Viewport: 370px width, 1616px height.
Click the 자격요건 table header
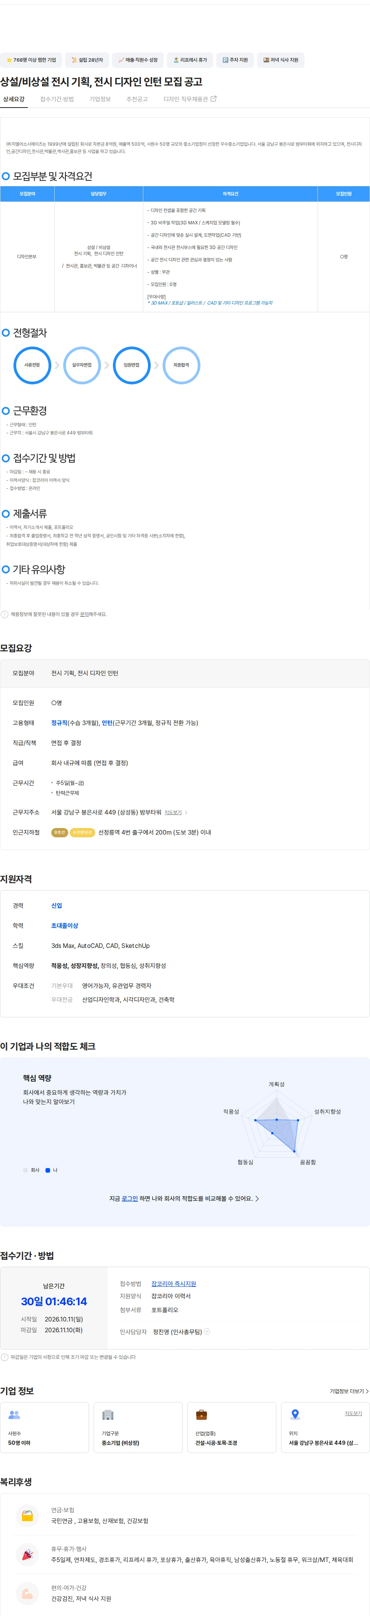pos(230,194)
